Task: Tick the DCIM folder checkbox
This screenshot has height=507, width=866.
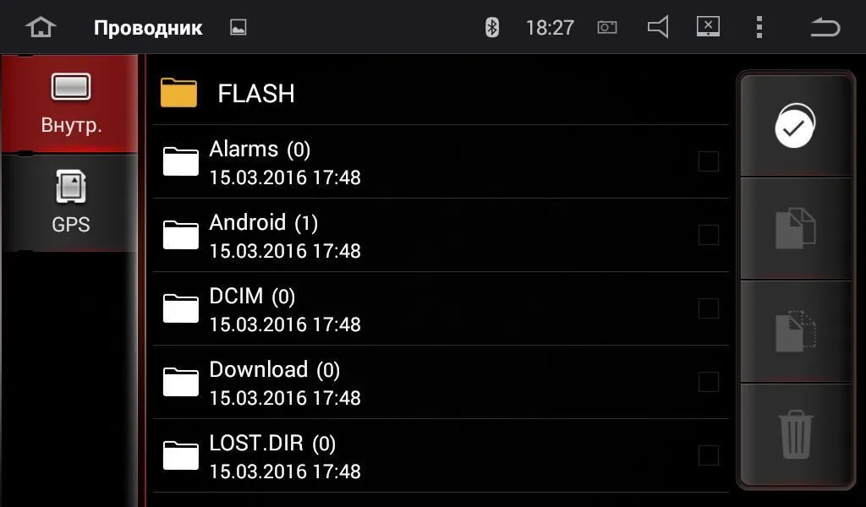Action: point(708,308)
